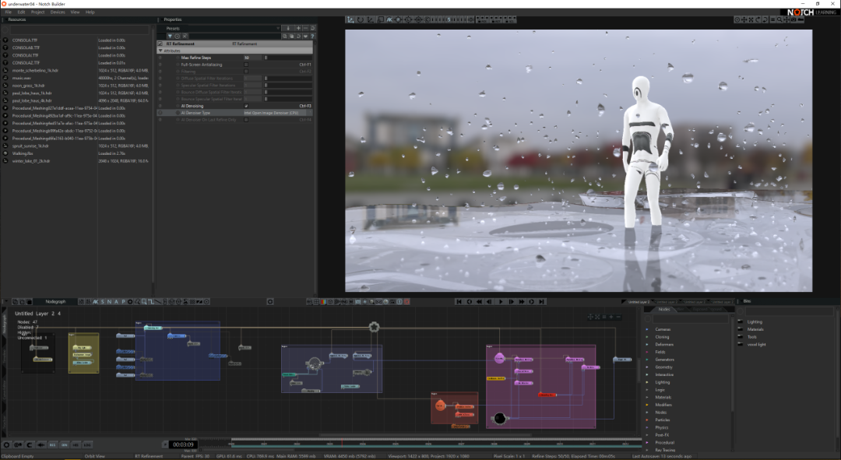Click the Nodegraph panel label button
Image resolution: width=841 pixels, height=460 pixels.
pyautogui.click(x=55, y=302)
